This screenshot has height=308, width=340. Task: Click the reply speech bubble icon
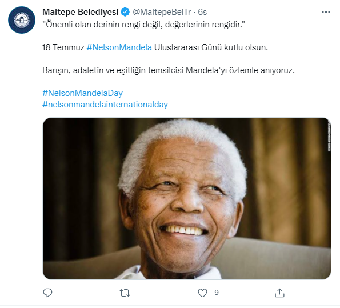click(47, 293)
